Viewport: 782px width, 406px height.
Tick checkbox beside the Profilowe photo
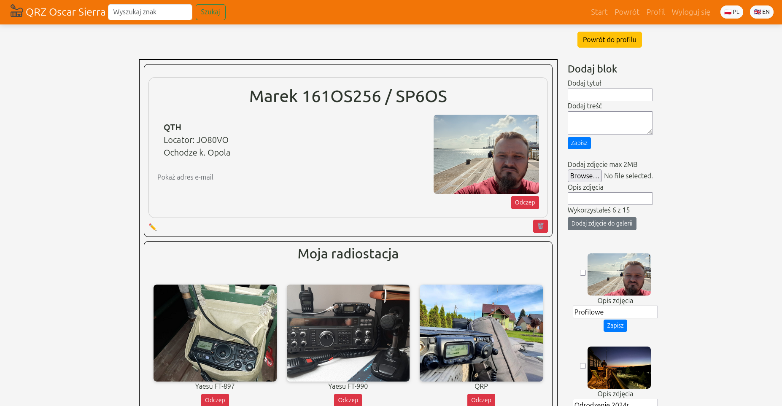click(583, 273)
